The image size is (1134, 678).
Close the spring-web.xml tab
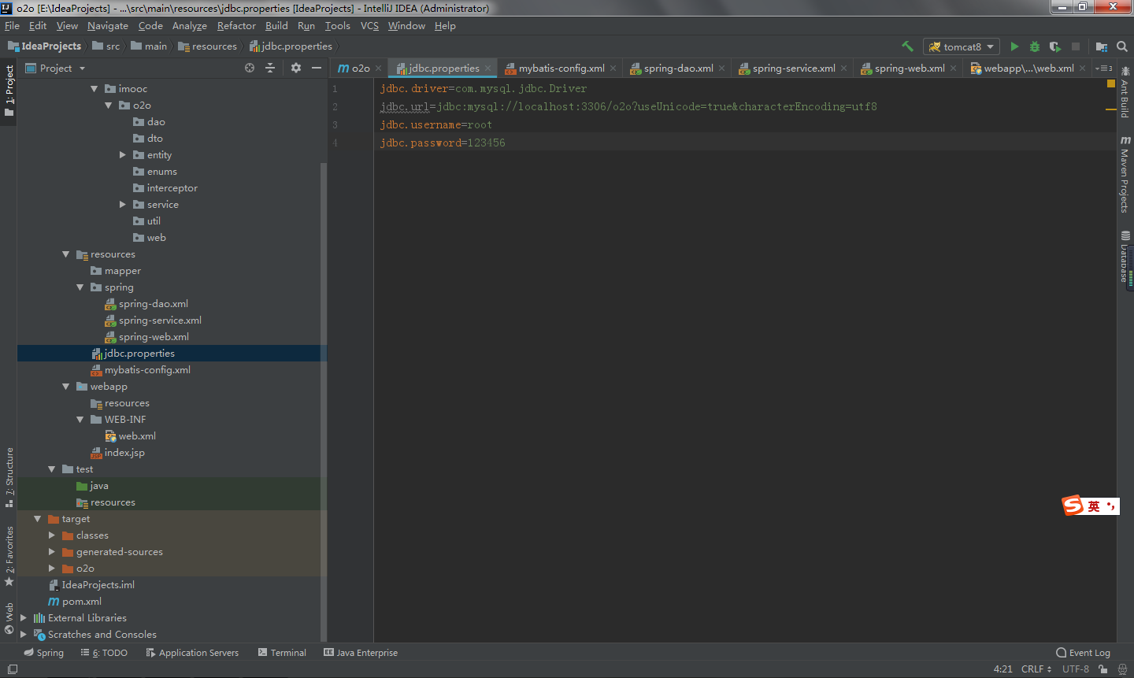pyautogui.click(x=953, y=69)
